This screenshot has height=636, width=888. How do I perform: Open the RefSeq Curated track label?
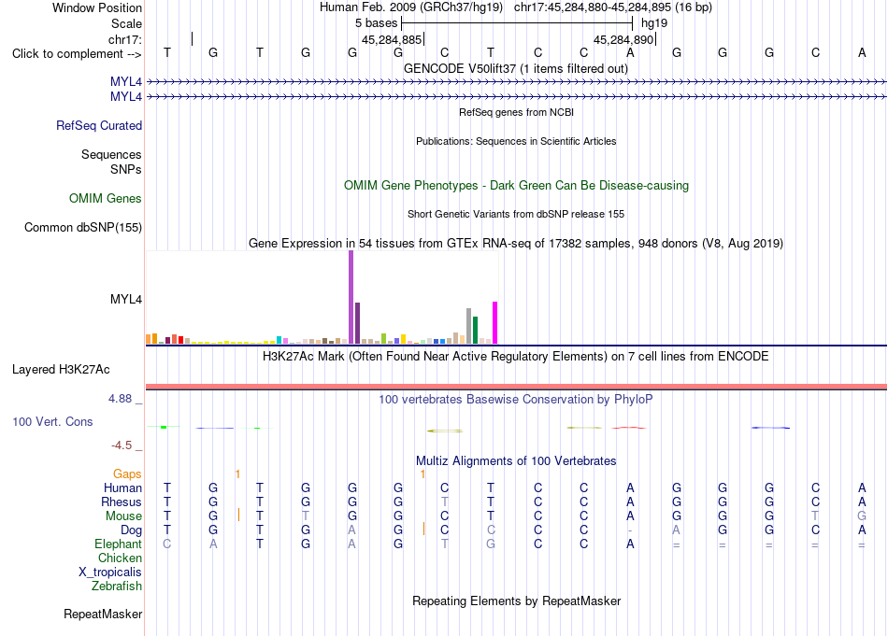pos(99,126)
